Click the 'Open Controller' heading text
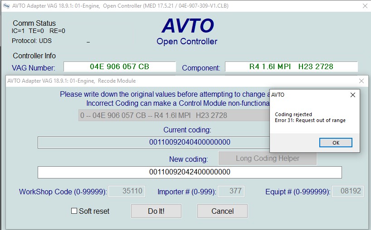The image size is (371, 230). (187, 42)
